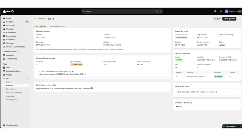The width and height of the screenshot is (242, 136).
Task: Expand the Canales de ventas section
Action: tap(11, 51)
